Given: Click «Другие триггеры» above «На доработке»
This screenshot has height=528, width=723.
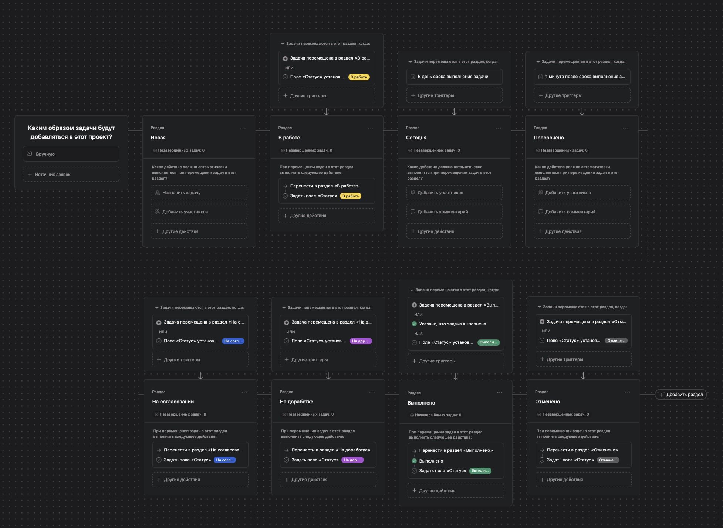Looking at the screenshot, I should [328, 359].
